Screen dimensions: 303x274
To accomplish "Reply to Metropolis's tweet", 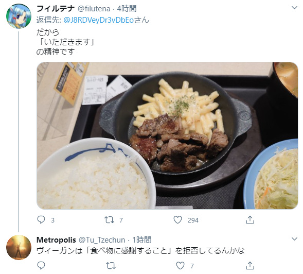I will coord(41,265).
